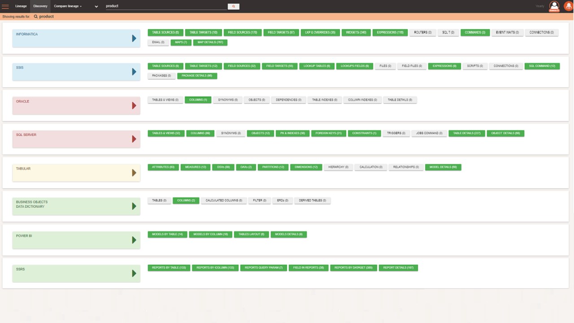Image resolution: width=574 pixels, height=323 pixels.
Task: Open SSIS Lookups Fields results
Action: point(355,66)
